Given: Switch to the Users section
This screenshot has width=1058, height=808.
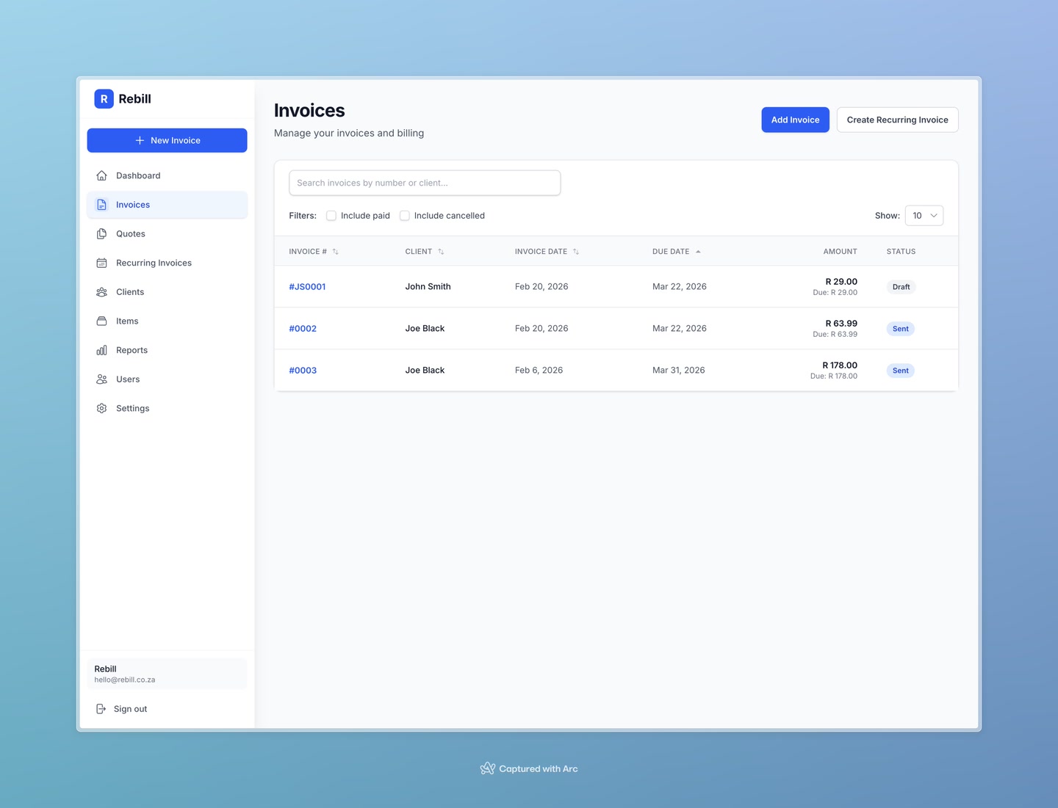Looking at the screenshot, I should click(x=127, y=379).
